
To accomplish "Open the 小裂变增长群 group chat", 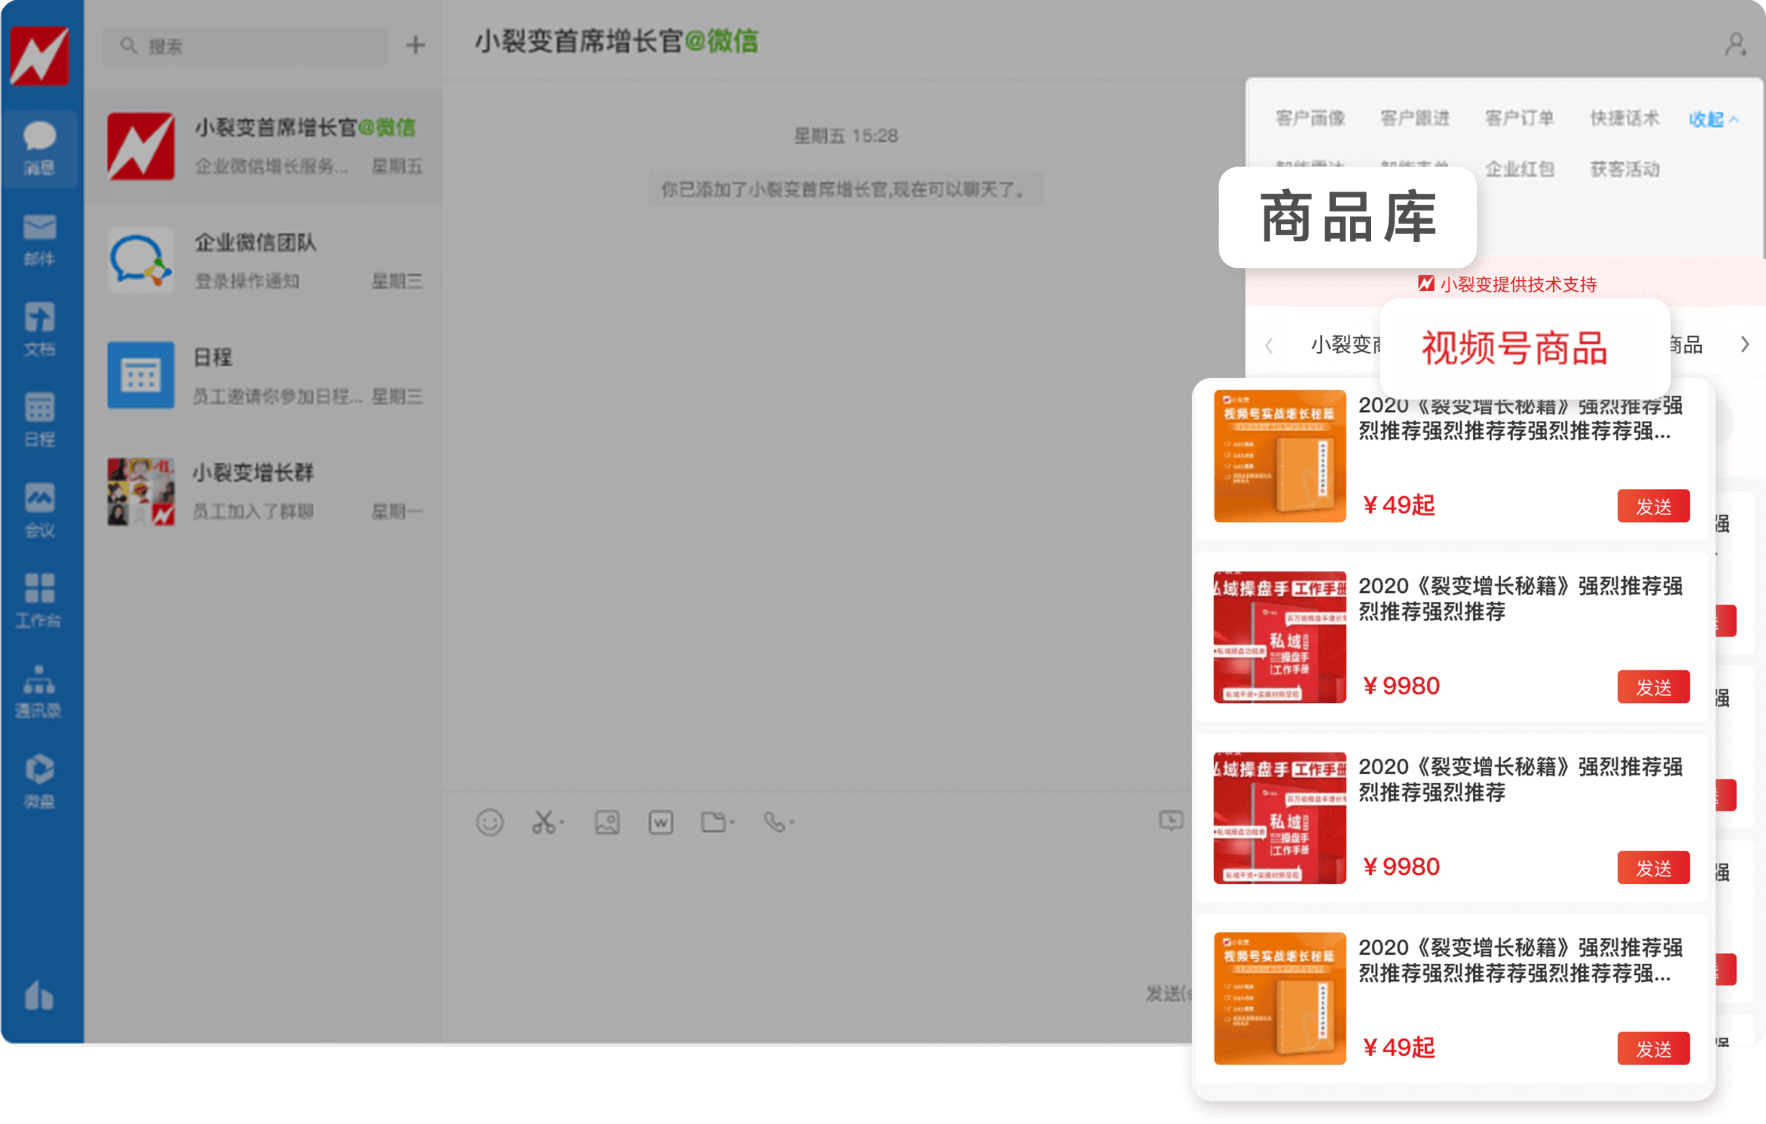I will [x=263, y=491].
